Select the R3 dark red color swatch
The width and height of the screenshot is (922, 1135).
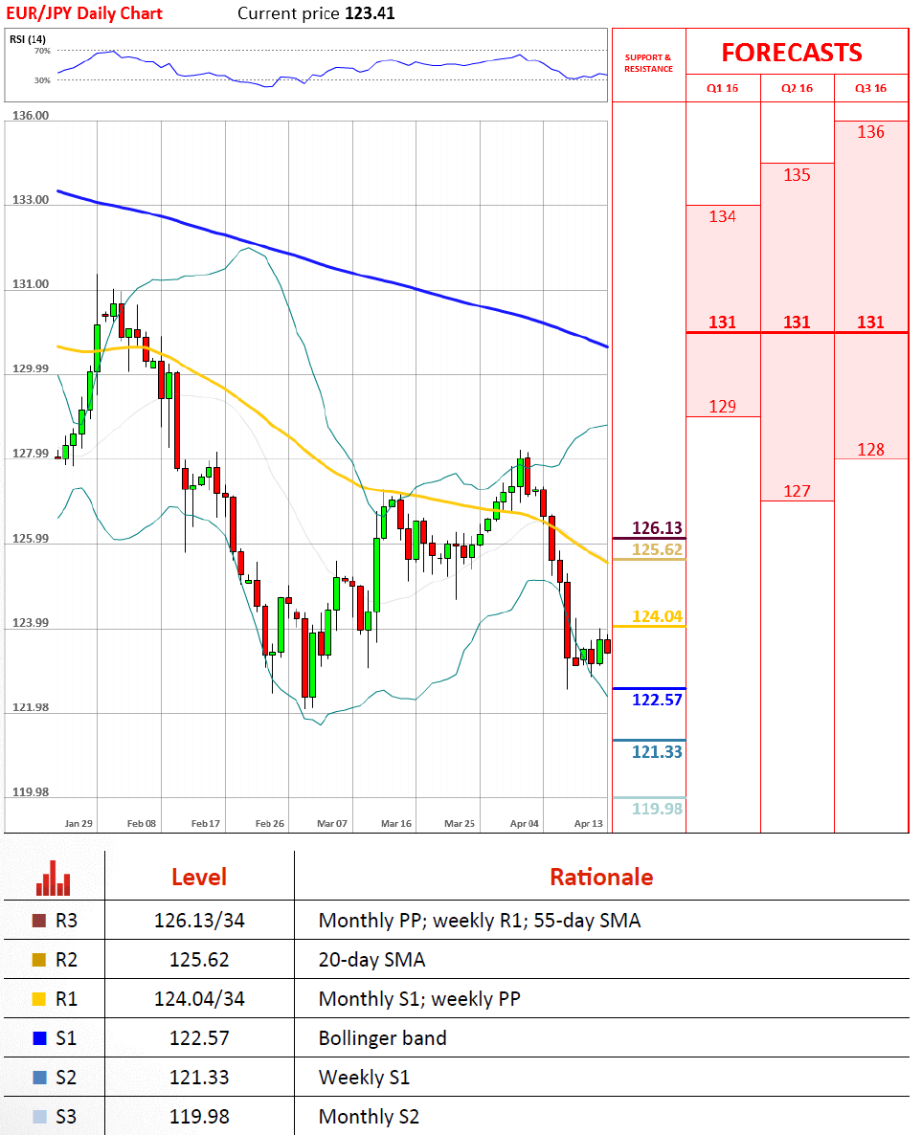[x=39, y=921]
